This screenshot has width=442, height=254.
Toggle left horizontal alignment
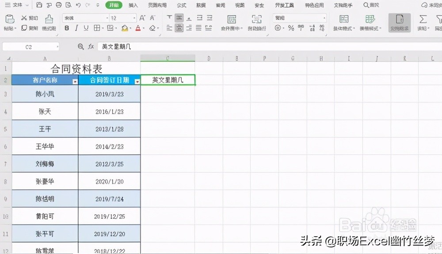click(169, 28)
